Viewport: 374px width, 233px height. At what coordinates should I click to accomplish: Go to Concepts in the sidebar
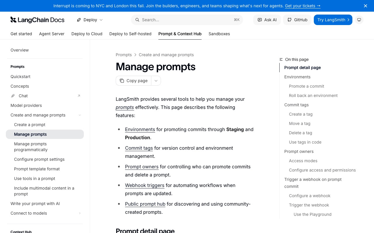click(x=45, y=86)
